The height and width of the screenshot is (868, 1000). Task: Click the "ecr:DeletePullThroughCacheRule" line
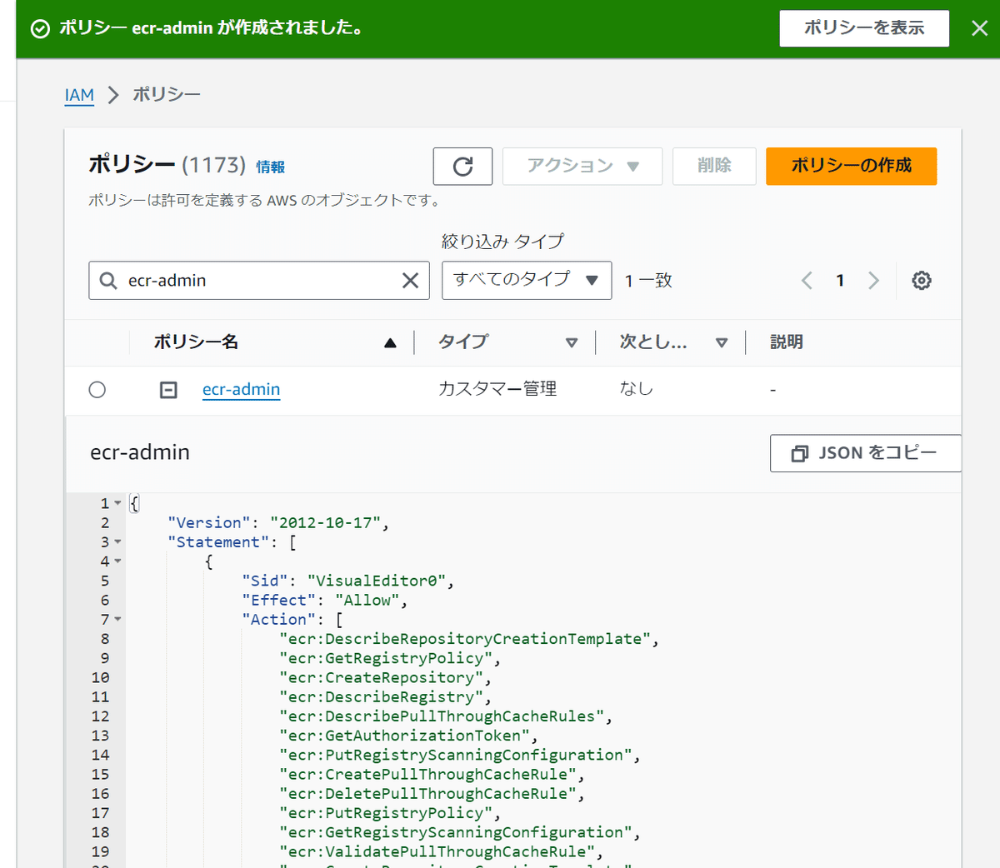point(432,794)
